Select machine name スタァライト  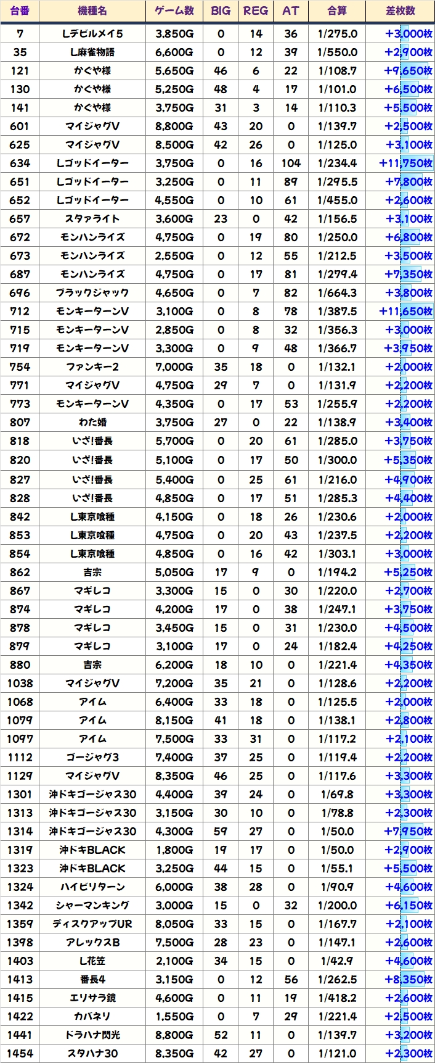(92, 219)
